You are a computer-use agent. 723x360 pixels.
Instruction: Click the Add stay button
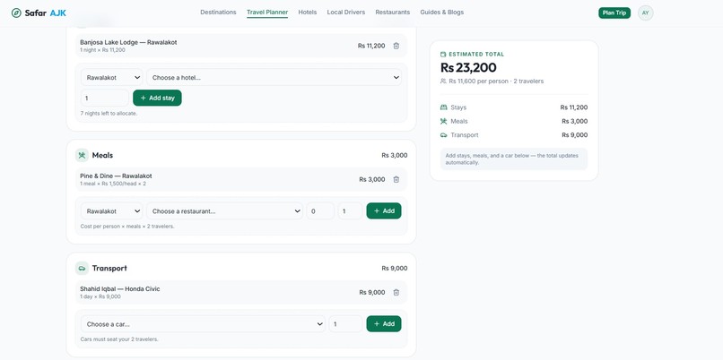157,98
